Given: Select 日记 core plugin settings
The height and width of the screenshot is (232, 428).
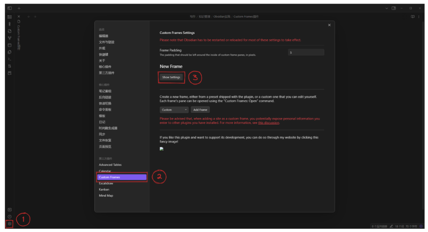Looking at the screenshot, I should click(x=102, y=122).
